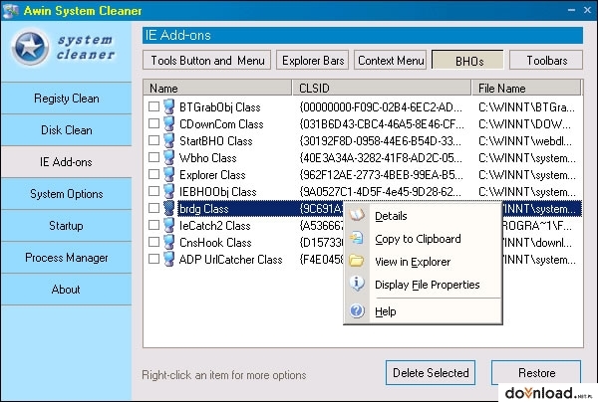Click the Help question mark icon
The image size is (598, 402).
coord(357,311)
